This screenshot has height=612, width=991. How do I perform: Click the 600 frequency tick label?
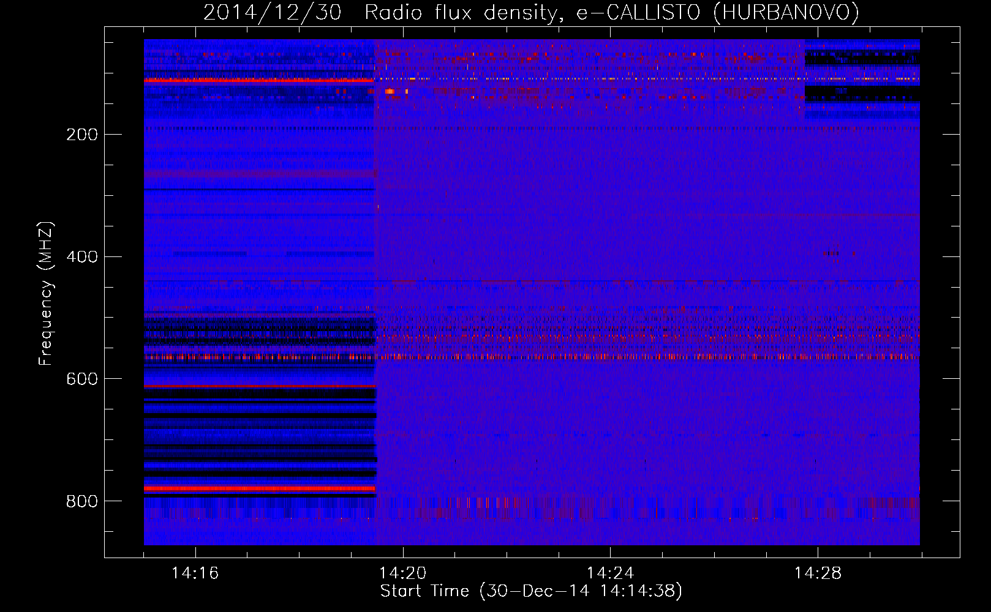point(82,379)
